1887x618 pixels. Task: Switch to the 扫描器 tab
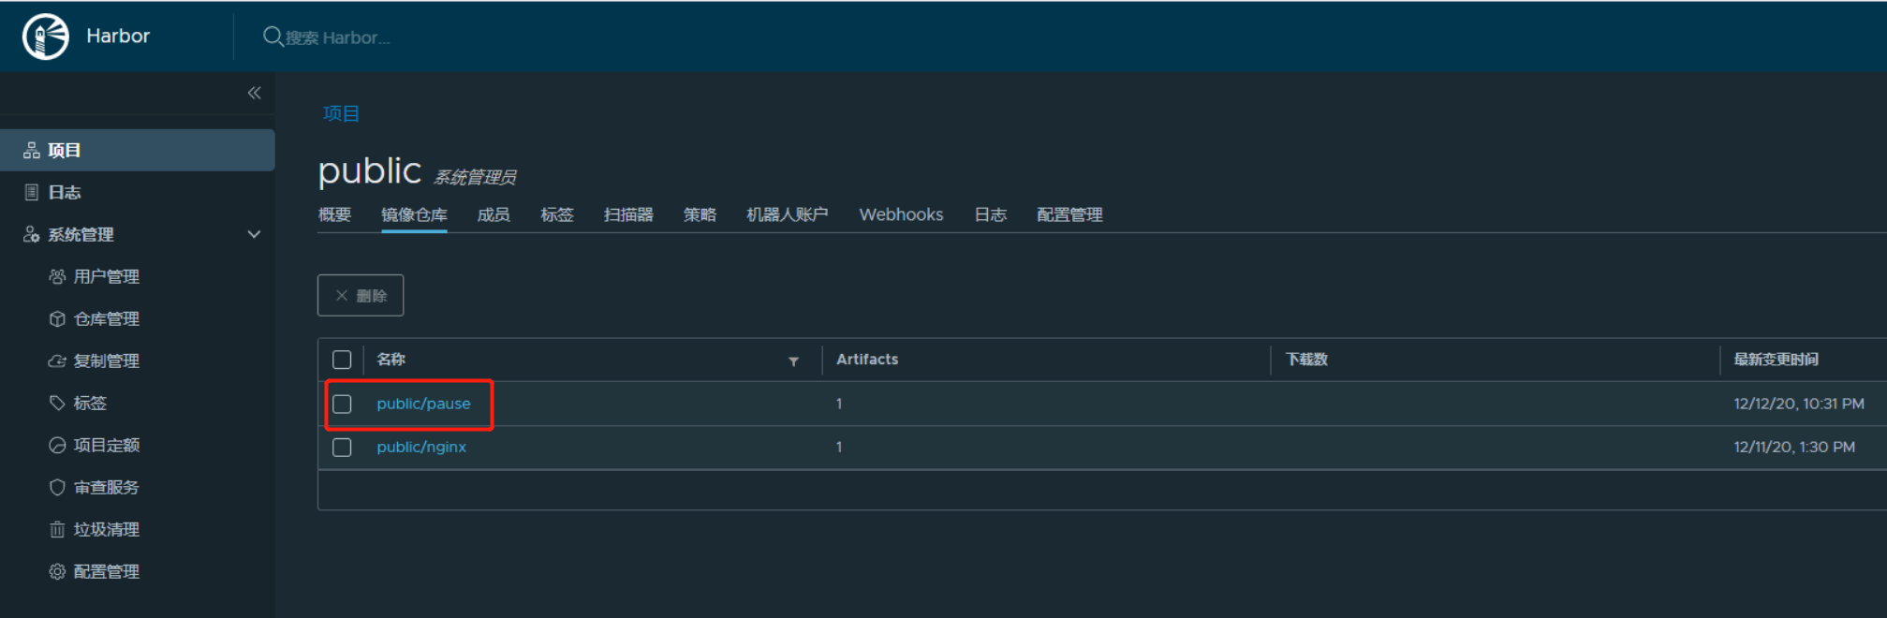coord(628,214)
